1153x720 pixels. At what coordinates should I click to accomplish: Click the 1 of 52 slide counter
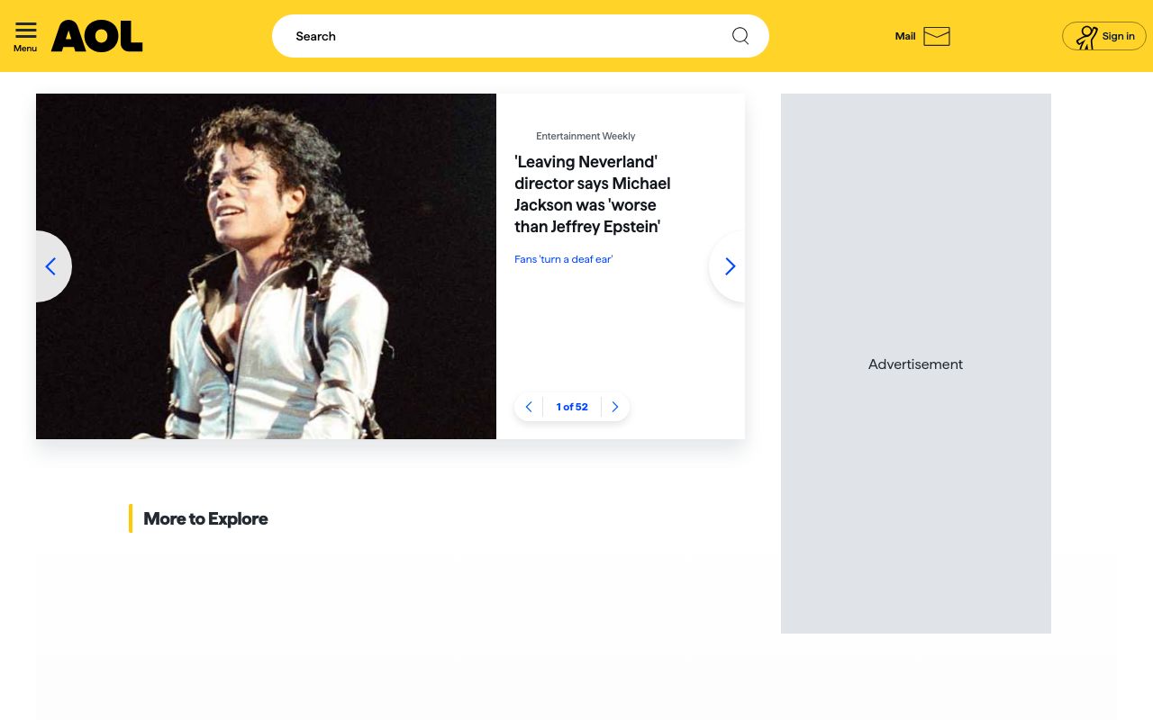572,407
